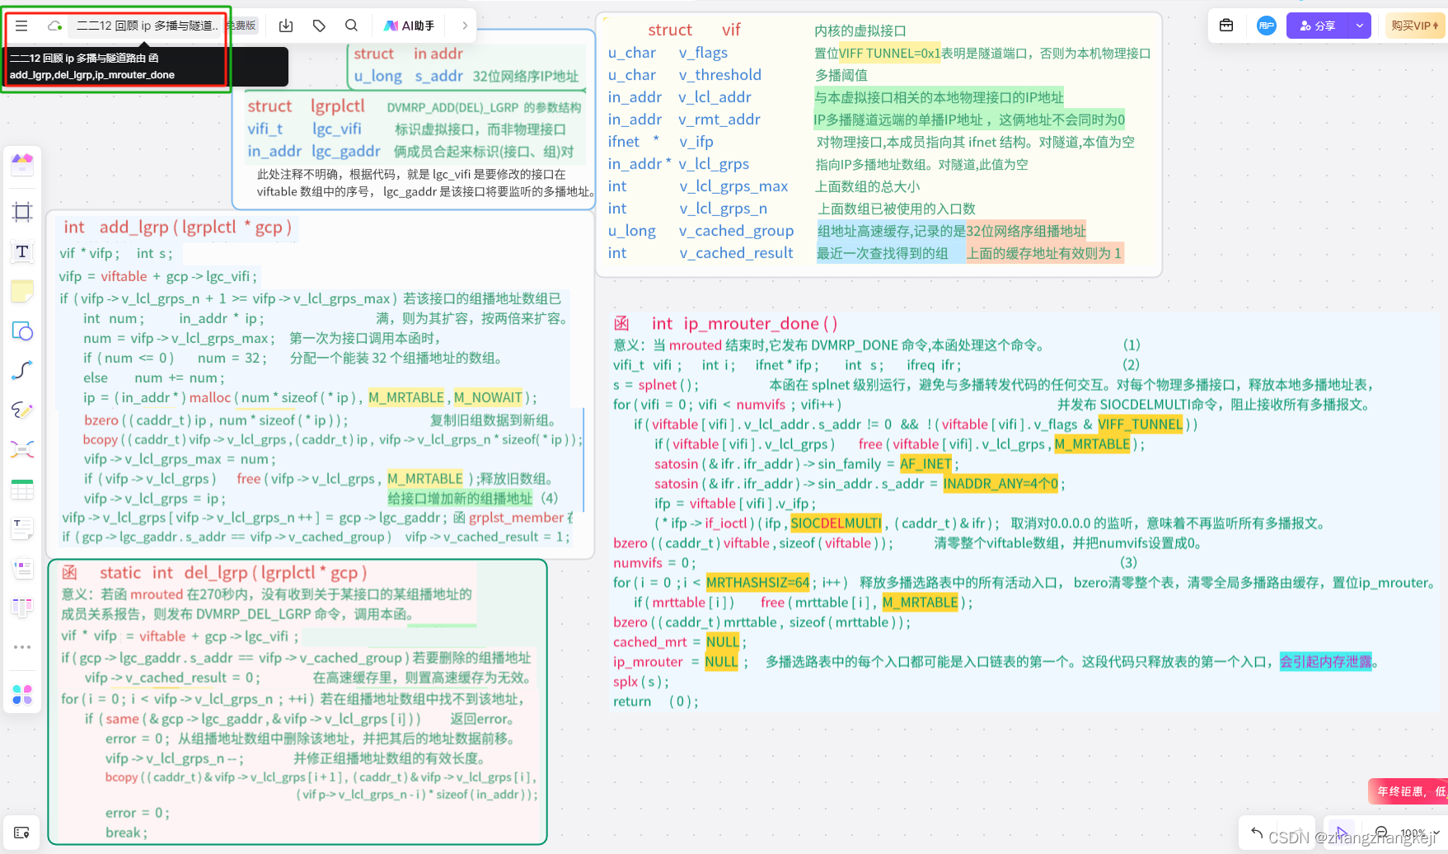The image size is (1448, 854).
Task: Click the v_cached_group field name
Action: tap(736, 231)
